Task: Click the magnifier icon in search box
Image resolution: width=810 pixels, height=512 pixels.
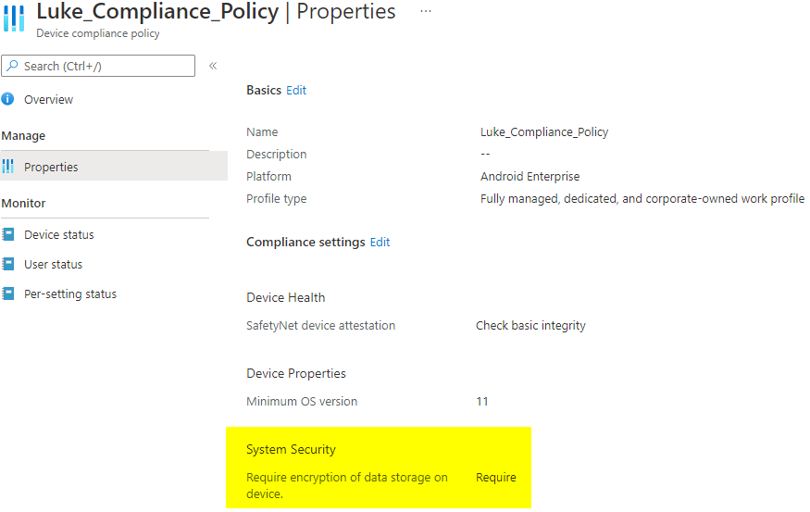Action: pos(12,66)
